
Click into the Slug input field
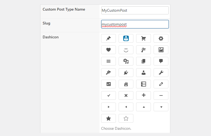(x=135, y=24)
